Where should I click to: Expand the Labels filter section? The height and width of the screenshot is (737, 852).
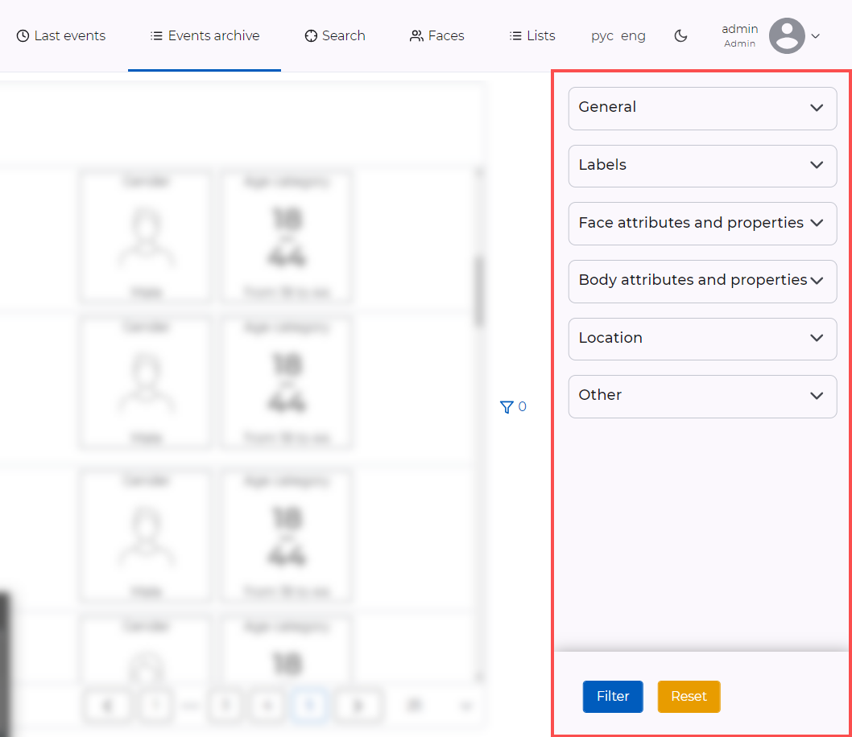coord(701,166)
